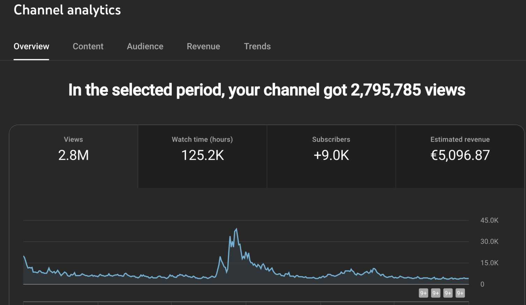Select the Views metric card
Screen dimensions: 526x305
pyautogui.click(x=74, y=157)
